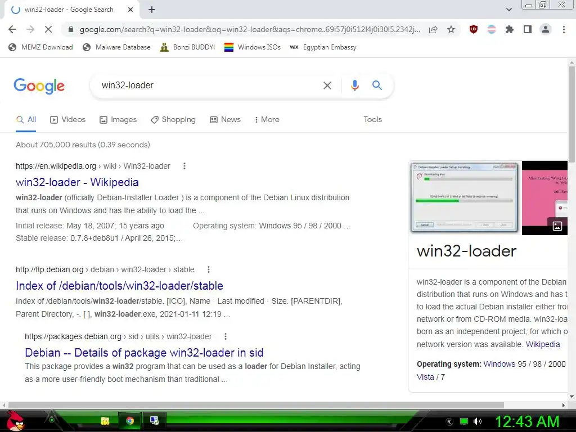Click the forward navigation arrow

coord(30,29)
